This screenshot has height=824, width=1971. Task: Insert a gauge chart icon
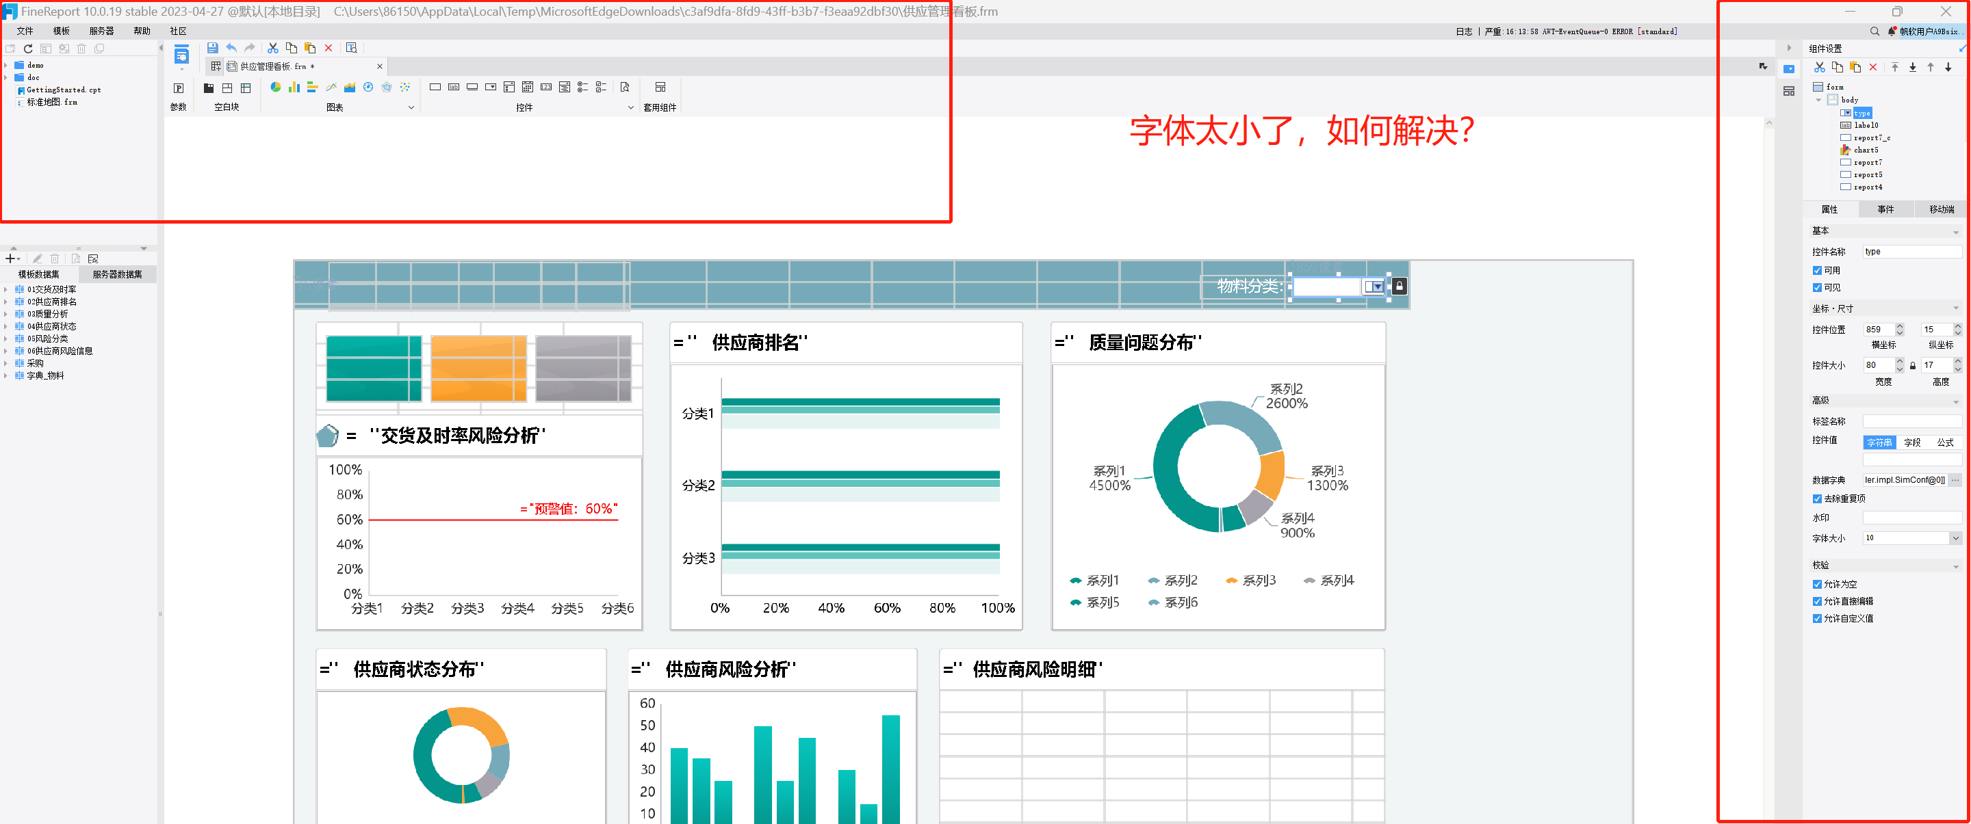click(x=368, y=87)
